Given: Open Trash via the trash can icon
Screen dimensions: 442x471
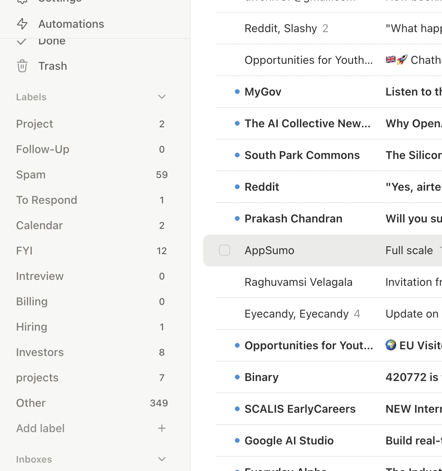Looking at the screenshot, I should click(x=22, y=66).
